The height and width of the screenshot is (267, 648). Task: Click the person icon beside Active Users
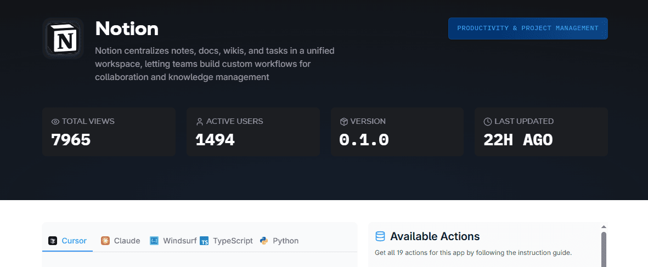coord(200,122)
